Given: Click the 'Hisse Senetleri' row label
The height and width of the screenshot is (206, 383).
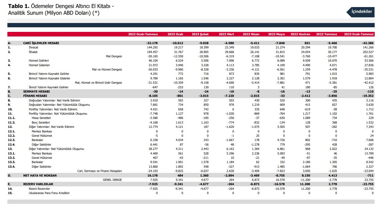Looking at the screenshot, I should (x=41, y=118).
